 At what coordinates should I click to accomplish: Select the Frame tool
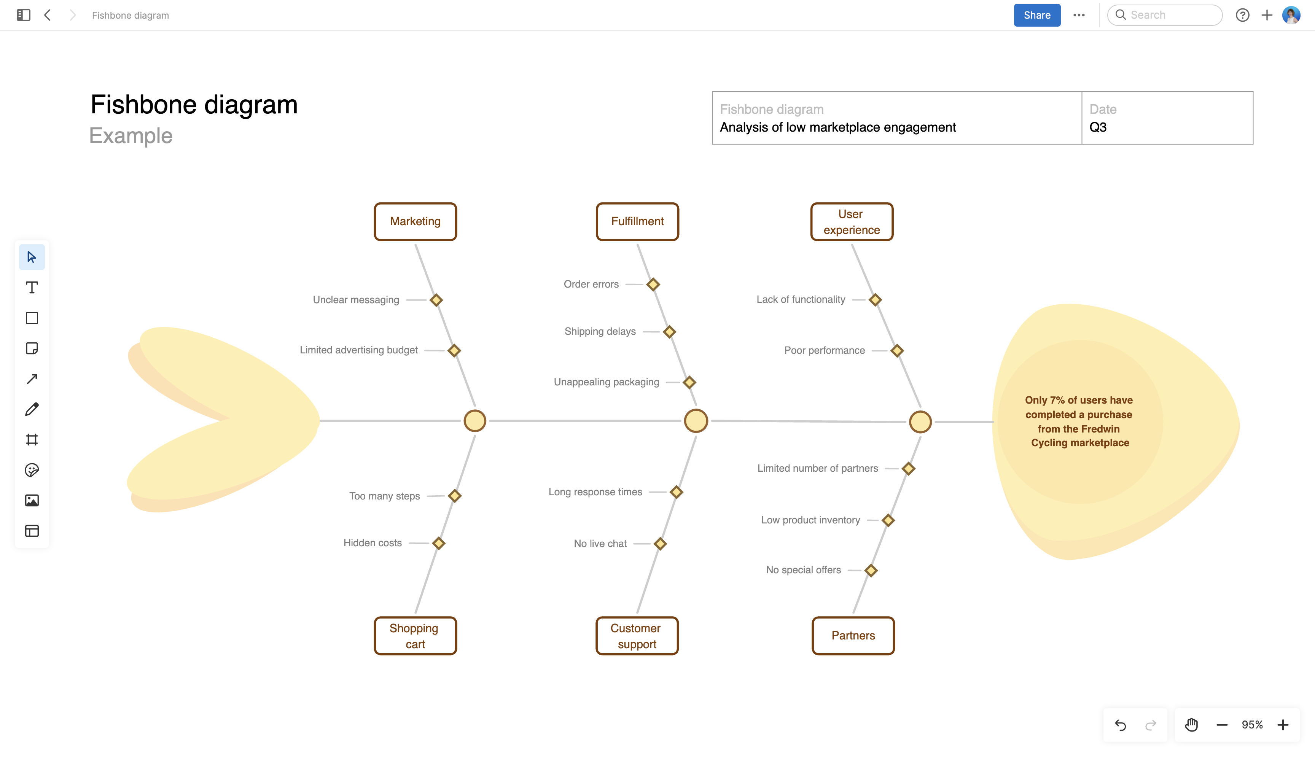point(32,439)
